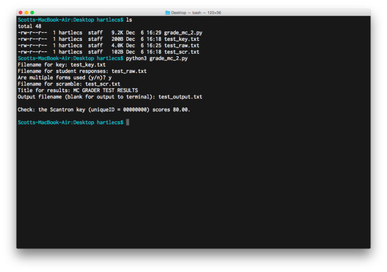
Task: Click the 'Filename for student responses' line
Action: click(x=82, y=71)
